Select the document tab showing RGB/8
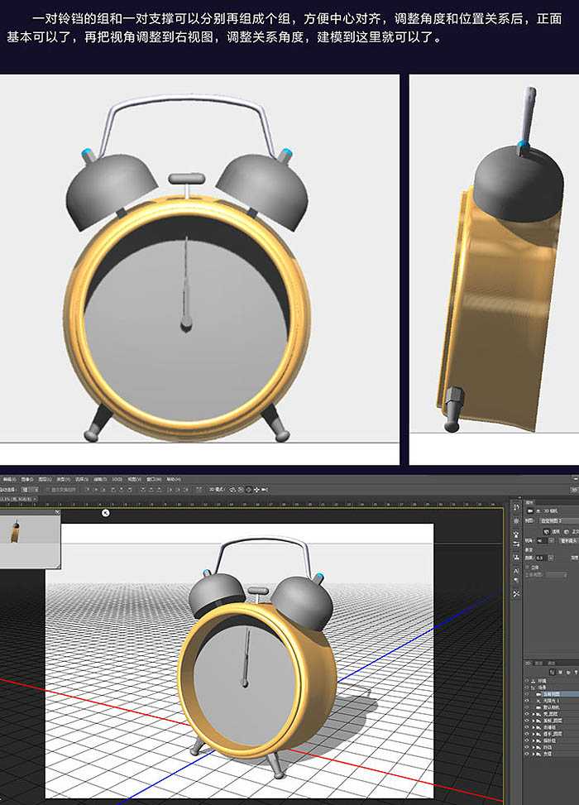 [19, 499]
